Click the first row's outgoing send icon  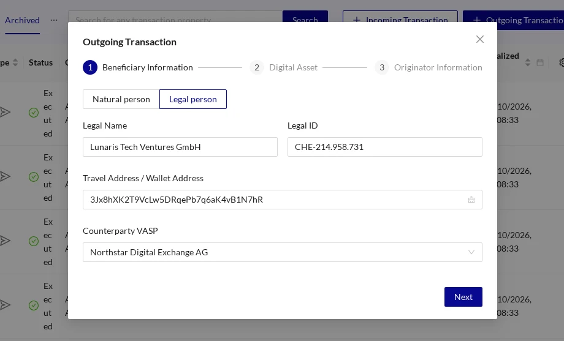[5, 112]
